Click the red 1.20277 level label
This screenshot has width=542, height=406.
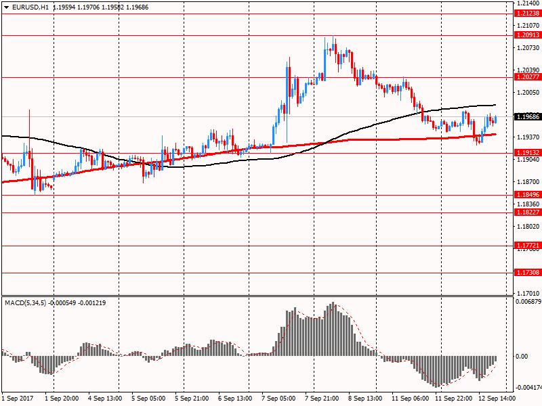[528, 77]
